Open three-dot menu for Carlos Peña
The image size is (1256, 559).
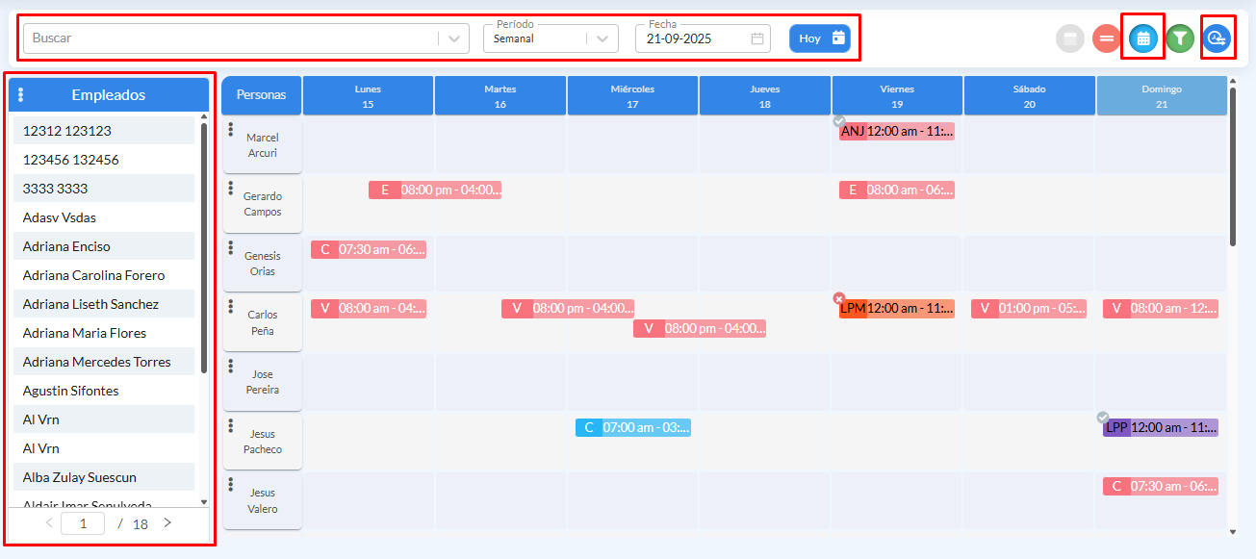(231, 308)
